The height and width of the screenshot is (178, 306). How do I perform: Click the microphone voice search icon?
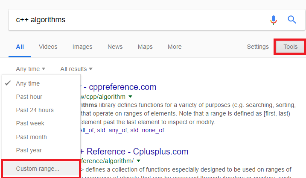(274, 20)
